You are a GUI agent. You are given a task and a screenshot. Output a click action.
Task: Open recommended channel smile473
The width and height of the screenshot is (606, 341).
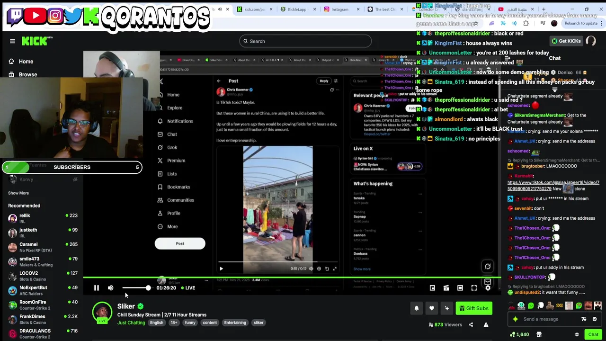tap(43, 261)
